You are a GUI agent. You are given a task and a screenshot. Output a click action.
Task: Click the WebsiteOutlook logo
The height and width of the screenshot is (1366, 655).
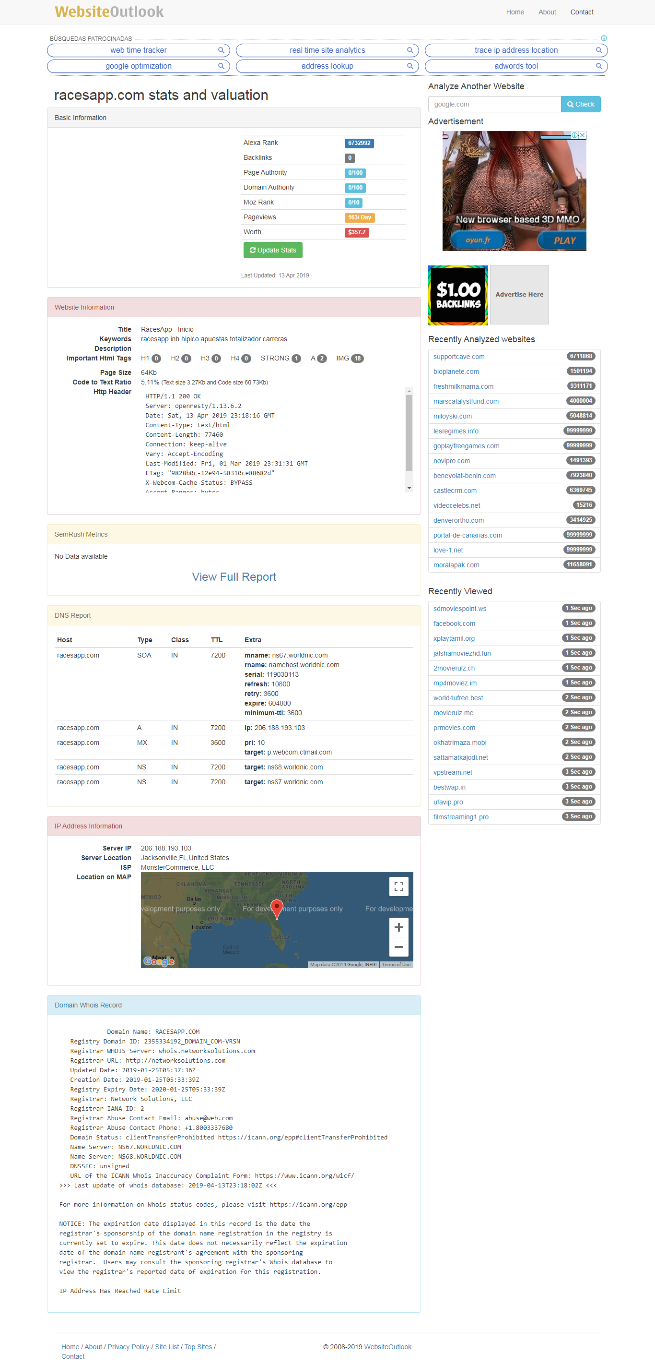[109, 12]
